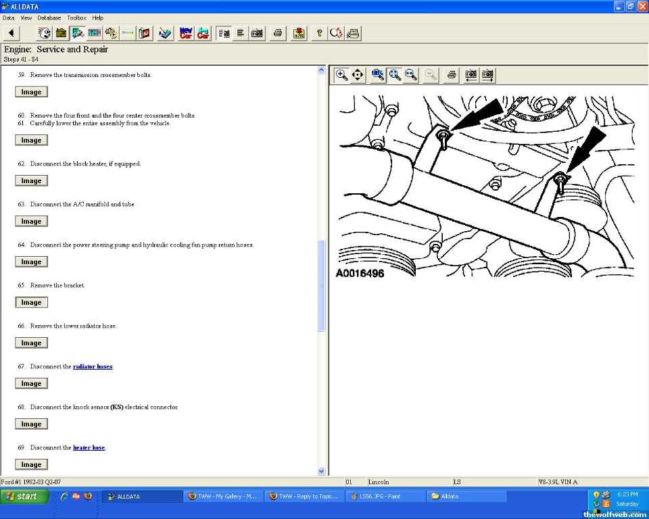
Task: Click the help question mark icon
Action: pos(320,32)
